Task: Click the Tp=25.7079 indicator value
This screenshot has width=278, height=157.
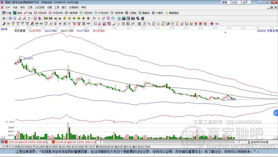Action: point(34,31)
